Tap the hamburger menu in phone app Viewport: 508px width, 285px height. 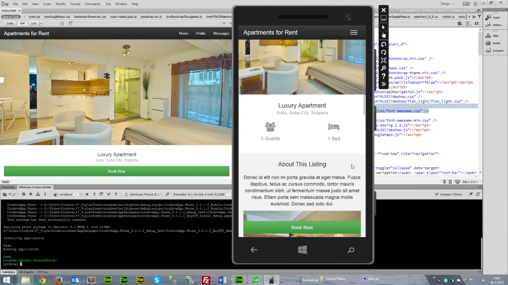[354, 33]
